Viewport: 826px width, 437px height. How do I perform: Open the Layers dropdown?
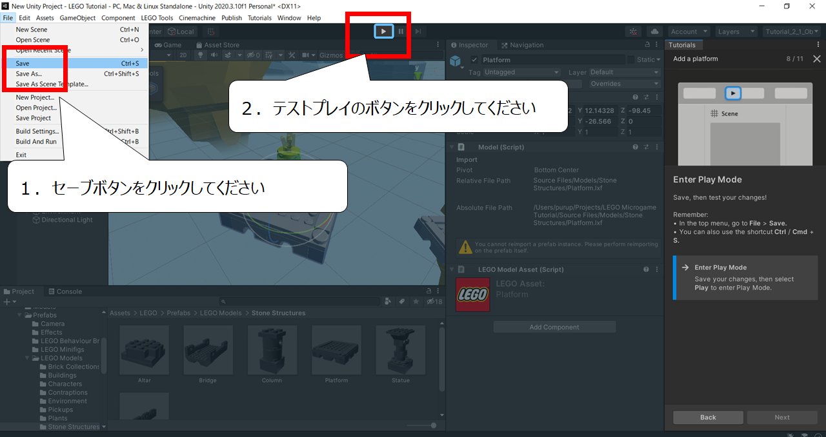pos(735,31)
